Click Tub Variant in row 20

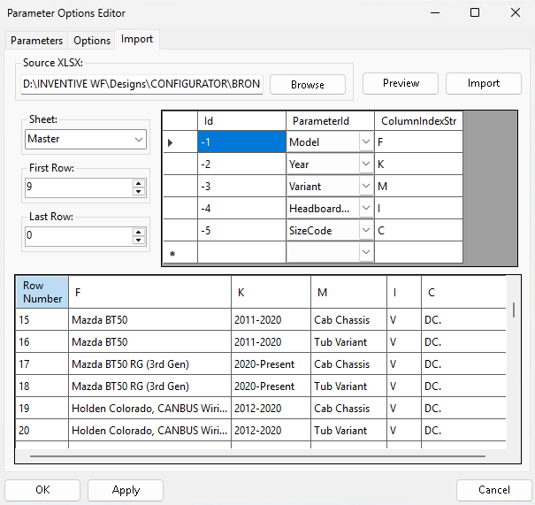(348, 431)
